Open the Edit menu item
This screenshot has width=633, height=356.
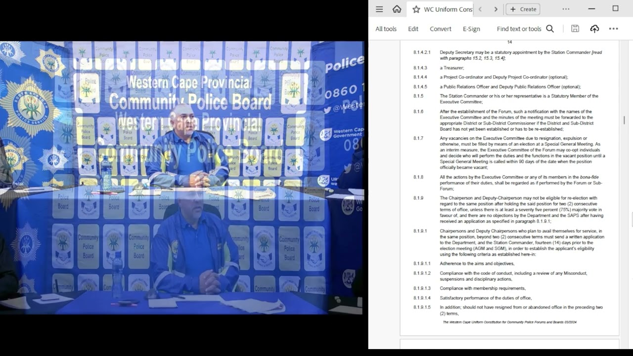click(413, 29)
